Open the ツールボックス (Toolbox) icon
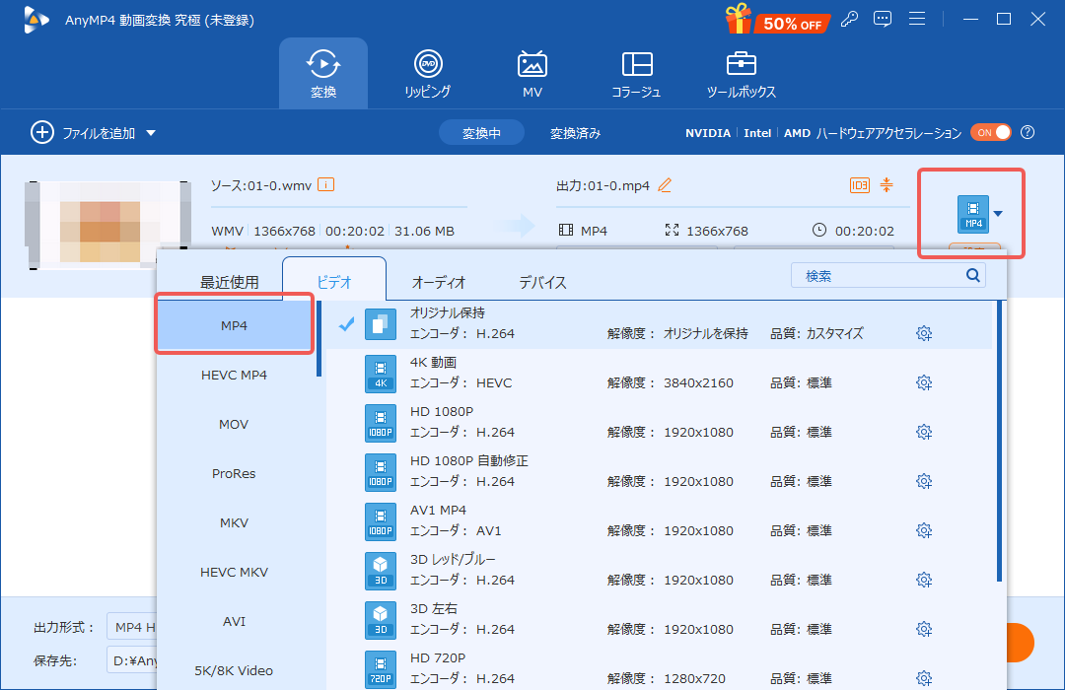The height and width of the screenshot is (690, 1065). click(743, 72)
